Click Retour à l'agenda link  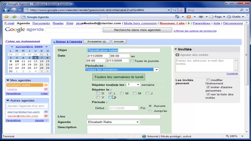coord(68,42)
